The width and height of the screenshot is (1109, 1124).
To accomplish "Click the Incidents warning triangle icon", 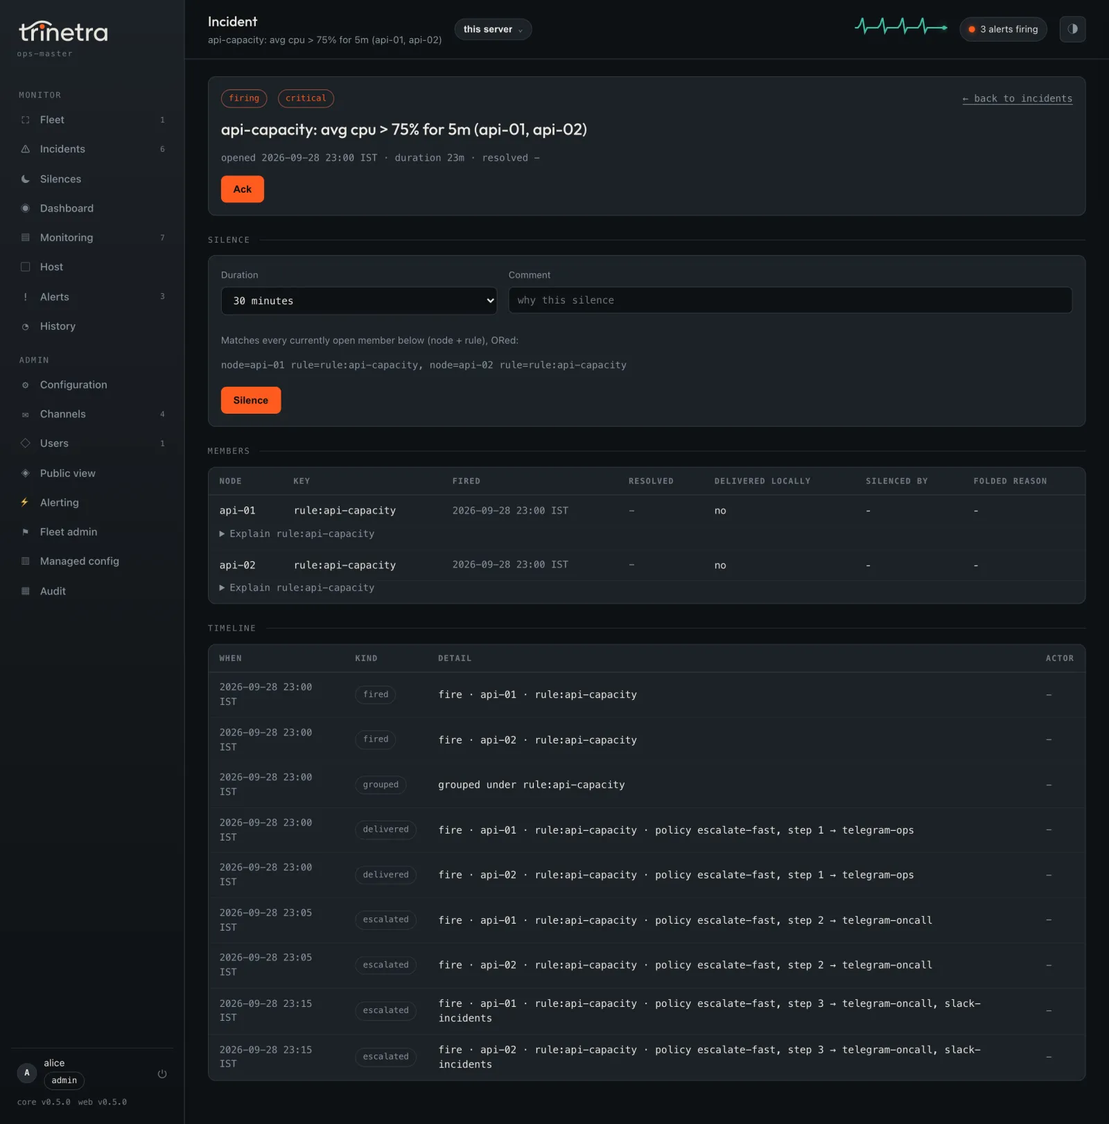I will pyautogui.click(x=26, y=149).
